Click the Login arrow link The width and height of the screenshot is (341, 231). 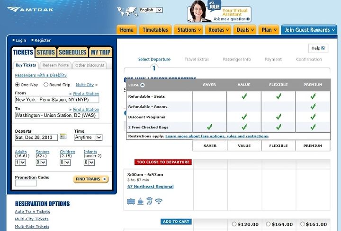pos(19,40)
